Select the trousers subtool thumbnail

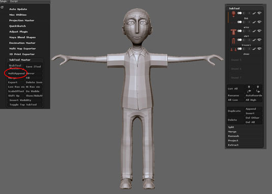tap(233, 41)
